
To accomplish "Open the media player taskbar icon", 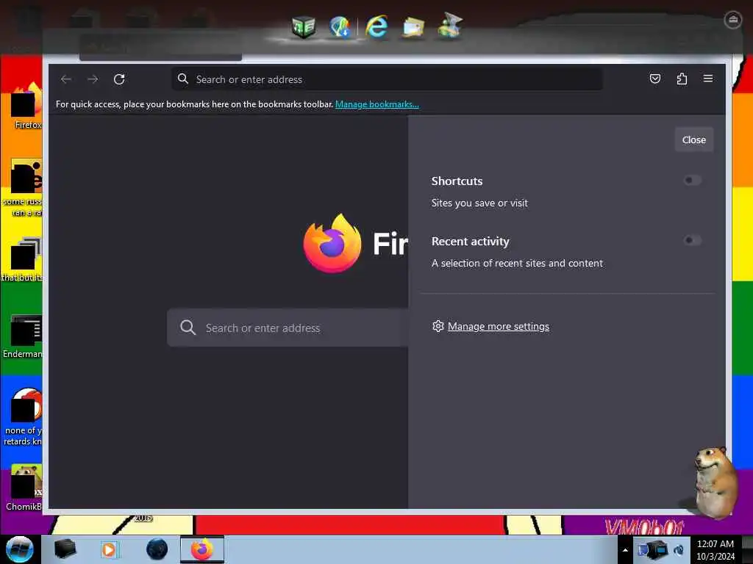I will 109,549.
